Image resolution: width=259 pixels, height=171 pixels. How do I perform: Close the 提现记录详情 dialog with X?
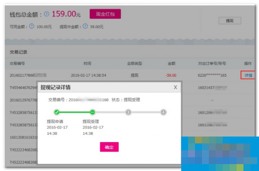coord(176,87)
